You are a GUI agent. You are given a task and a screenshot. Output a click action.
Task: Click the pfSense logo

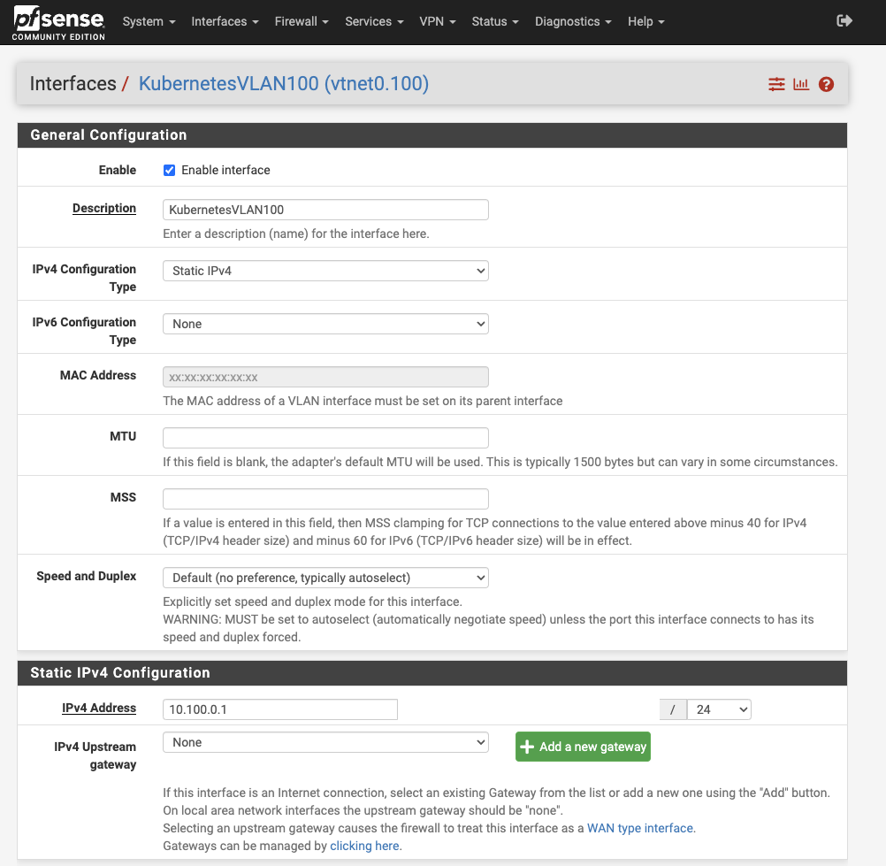(56, 21)
